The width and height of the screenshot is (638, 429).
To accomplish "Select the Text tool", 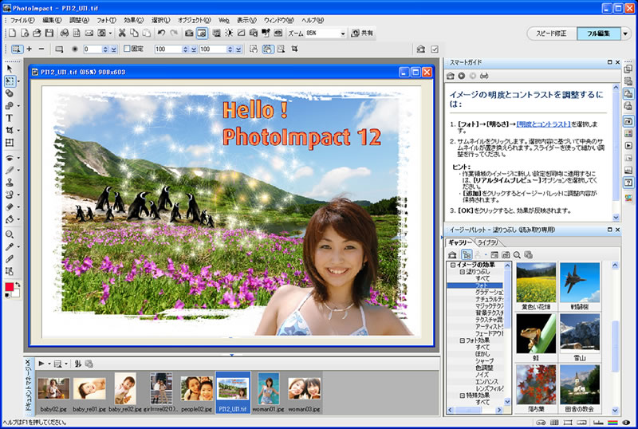I will tap(10, 118).
